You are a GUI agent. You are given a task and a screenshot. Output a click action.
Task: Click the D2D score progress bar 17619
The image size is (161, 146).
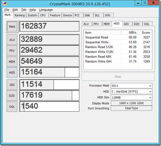click(x=49, y=96)
